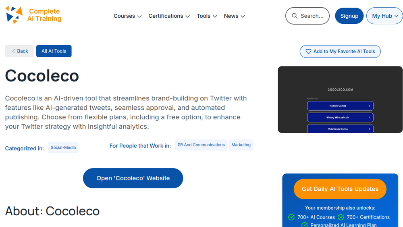This screenshot has width=403, height=227.
Task: Expand the Courses dropdown menu
Action: tap(127, 16)
